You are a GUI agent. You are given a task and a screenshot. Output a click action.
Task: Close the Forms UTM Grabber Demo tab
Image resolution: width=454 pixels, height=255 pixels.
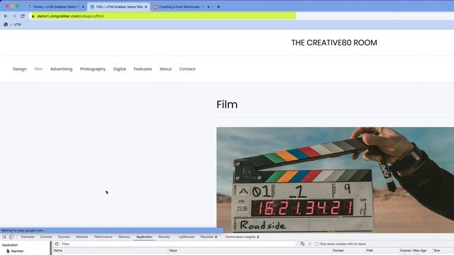[x=83, y=7]
